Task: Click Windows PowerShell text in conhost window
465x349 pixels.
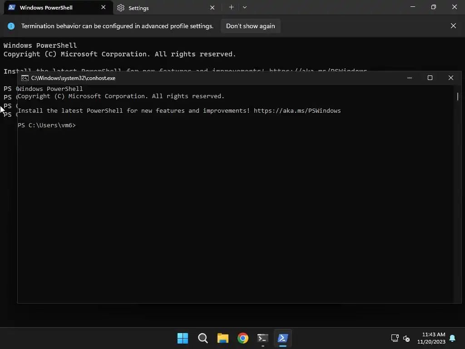Action: coord(50,89)
